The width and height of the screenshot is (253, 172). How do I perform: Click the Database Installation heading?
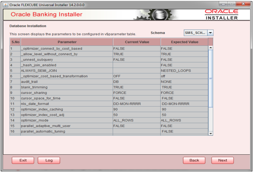(28, 26)
